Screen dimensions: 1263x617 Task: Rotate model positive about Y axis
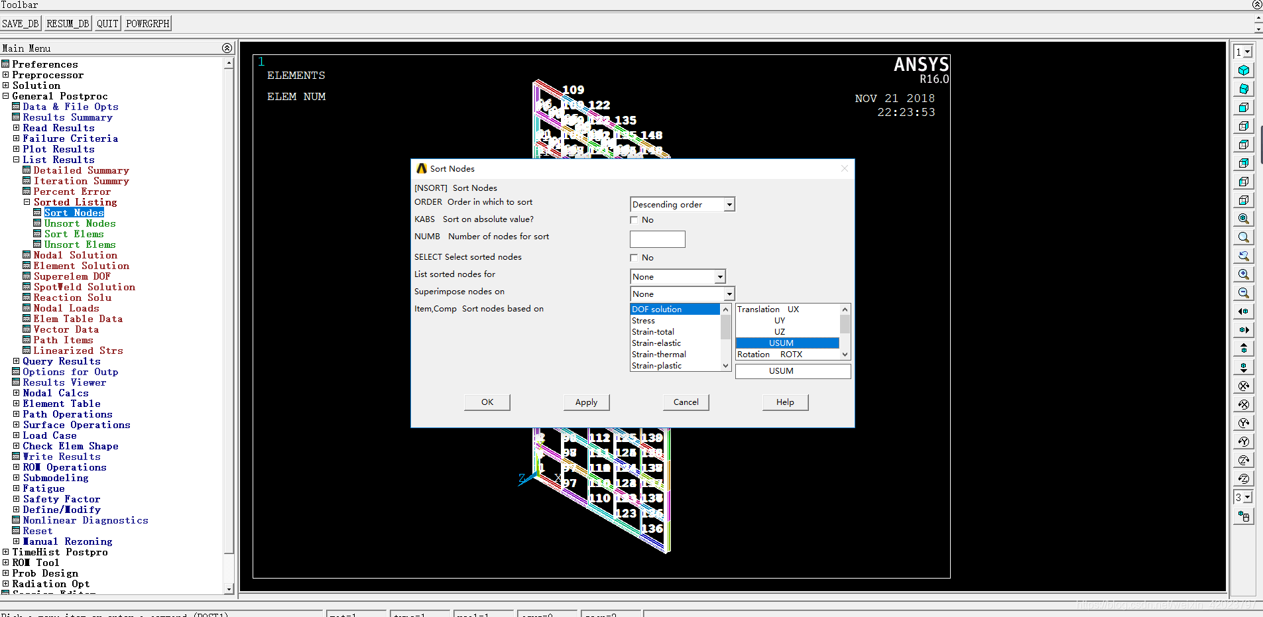pos(1244,441)
